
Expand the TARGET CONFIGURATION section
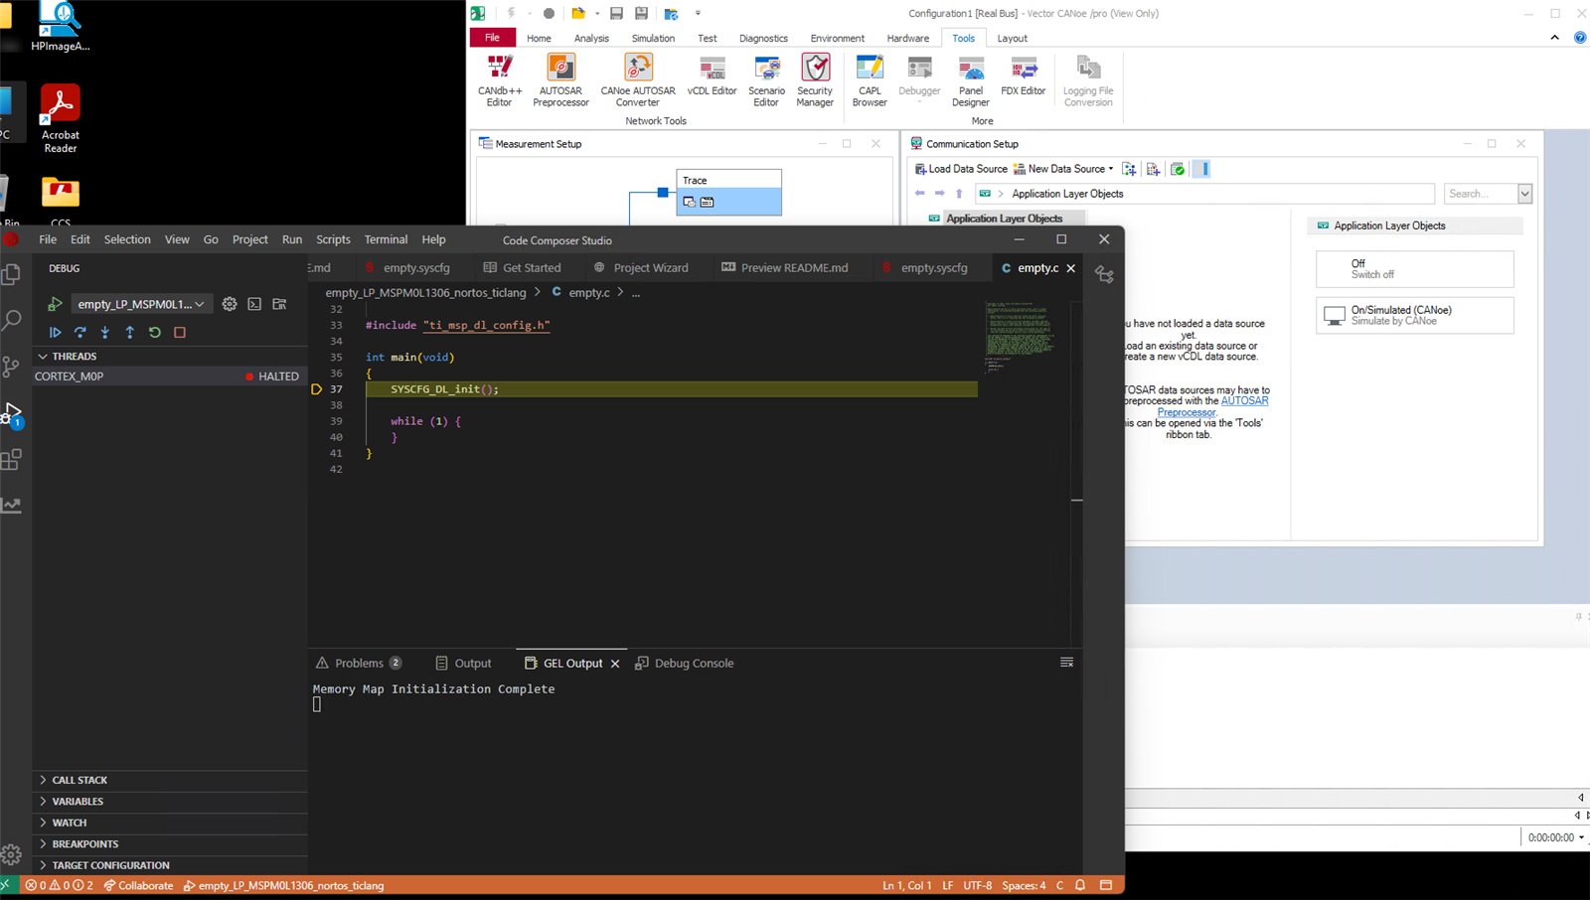(x=170, y=865)
